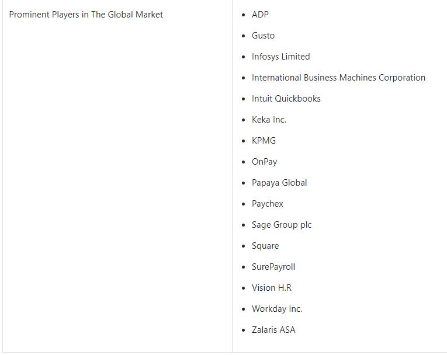The image size is (447, 355).
Task: Click the Workday Inc. entry
Action: pos(277,309)
